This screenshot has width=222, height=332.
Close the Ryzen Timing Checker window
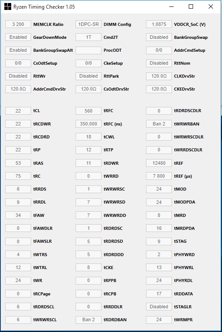(x=210, y=6)
